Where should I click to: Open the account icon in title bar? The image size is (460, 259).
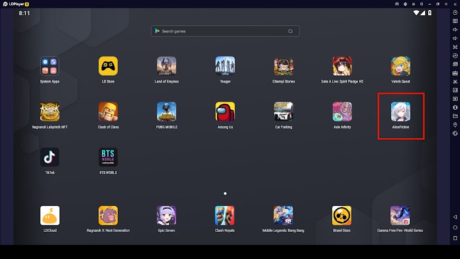pos(405,4)
